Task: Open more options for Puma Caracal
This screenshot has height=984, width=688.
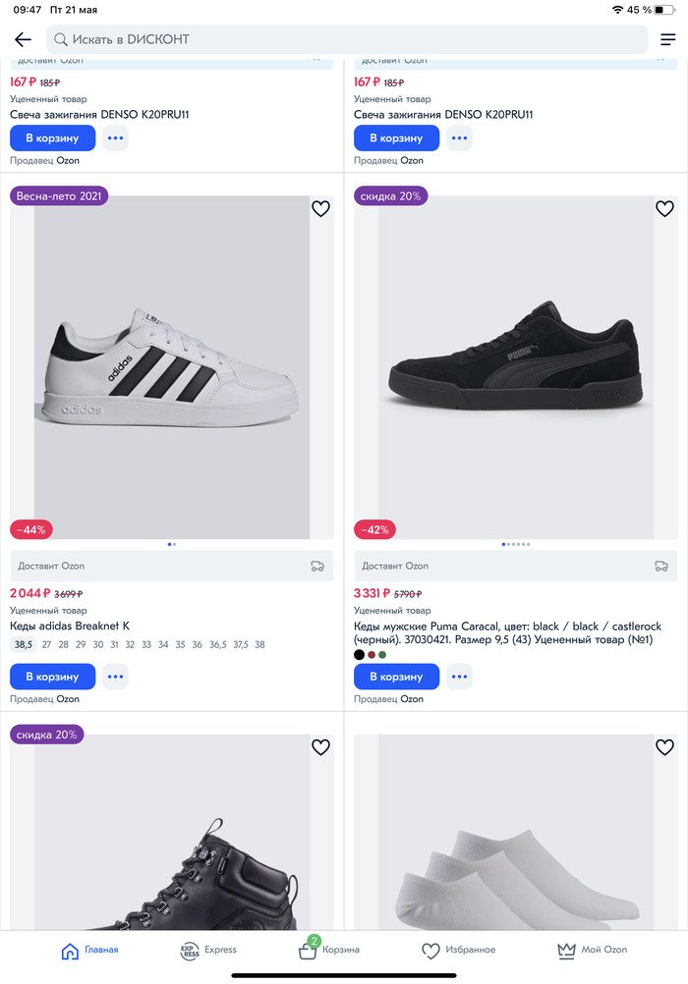Action: [459, 677]
